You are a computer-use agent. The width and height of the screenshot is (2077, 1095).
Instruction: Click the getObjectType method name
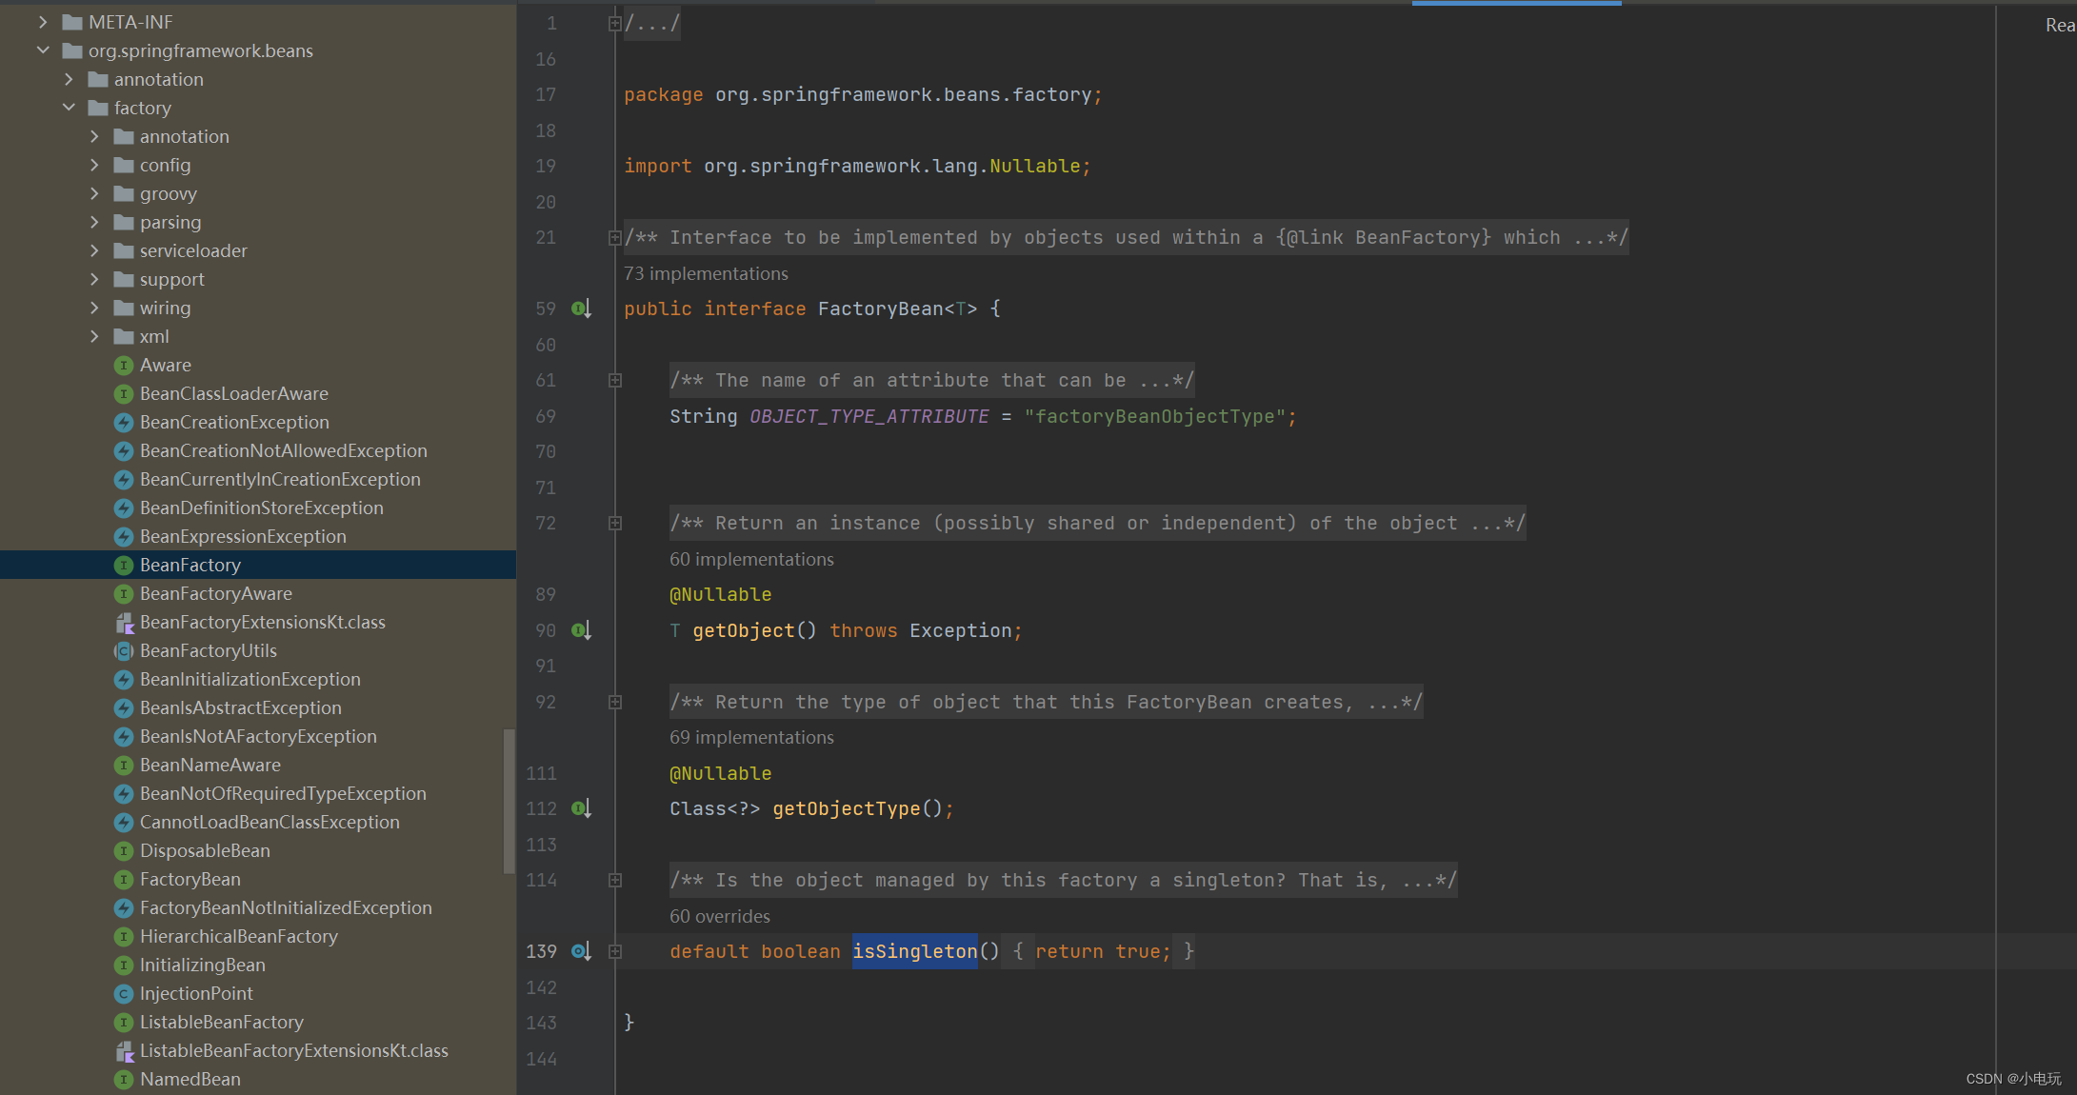click(847, 808)
